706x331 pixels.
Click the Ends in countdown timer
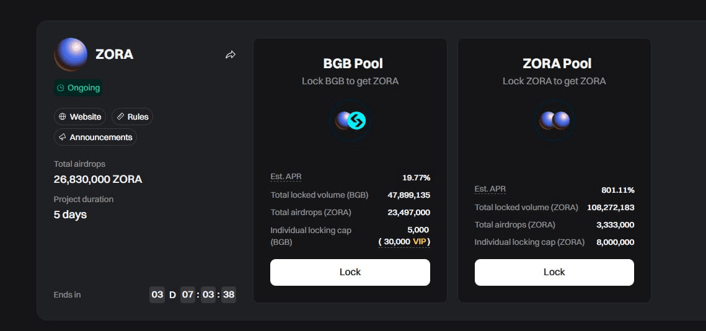tap(192, 294)
